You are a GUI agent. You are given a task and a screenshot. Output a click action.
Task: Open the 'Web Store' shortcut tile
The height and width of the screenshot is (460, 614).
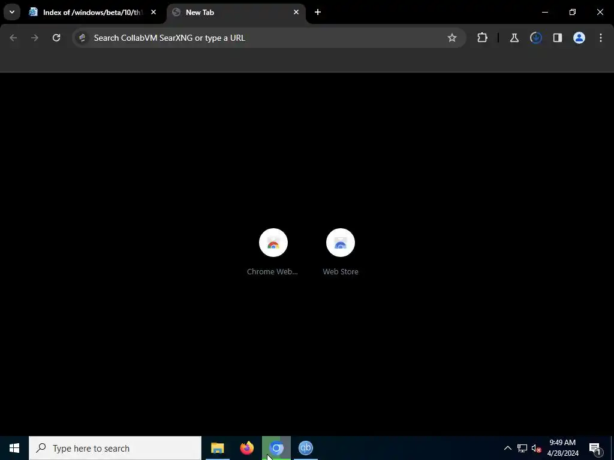pyautogui.click(x=341, y=252)
